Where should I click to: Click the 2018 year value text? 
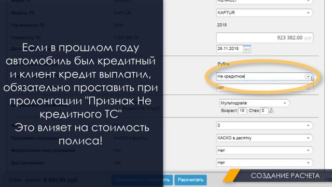pyautogui.click(x=222, y=25)
